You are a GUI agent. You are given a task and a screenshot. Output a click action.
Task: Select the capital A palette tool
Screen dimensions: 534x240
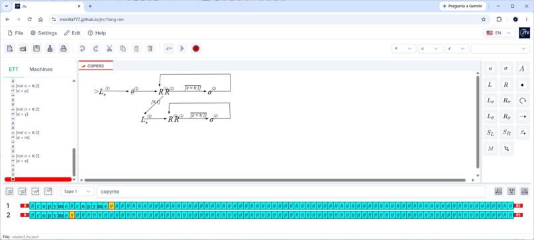click(x=522, y=68)
